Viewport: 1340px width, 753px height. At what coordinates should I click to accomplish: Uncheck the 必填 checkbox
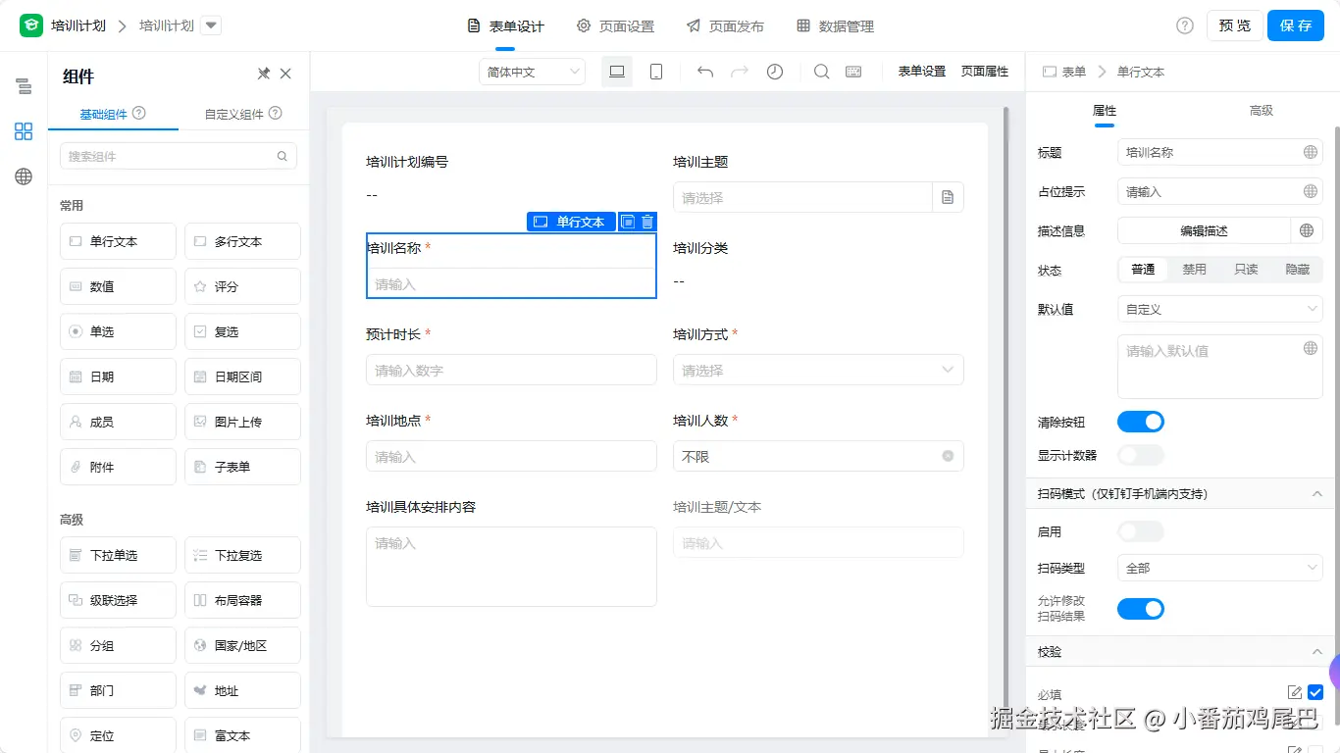tap(1315, 693)
